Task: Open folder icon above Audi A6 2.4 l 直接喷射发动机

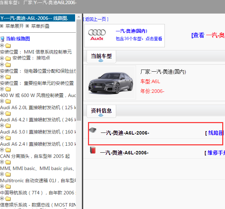Action: (8, 138)
